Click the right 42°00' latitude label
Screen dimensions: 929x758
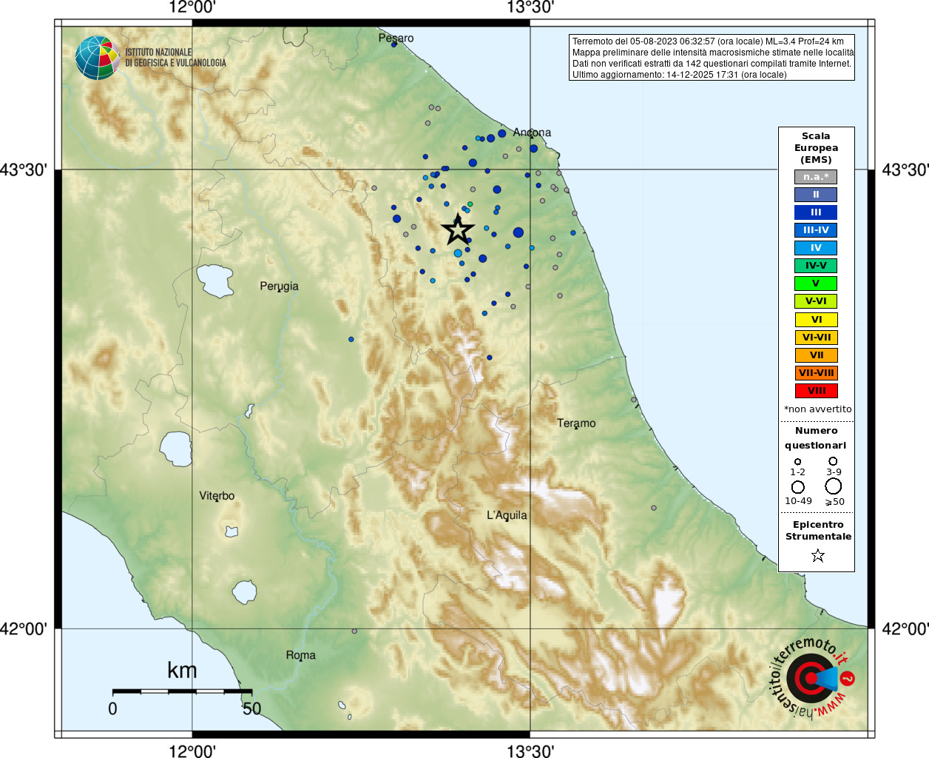(905, 628)
